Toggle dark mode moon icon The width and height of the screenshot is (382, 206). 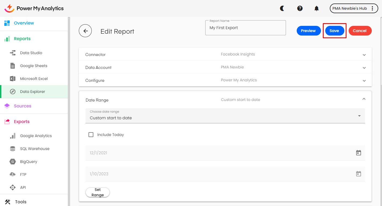click(282, 8)
